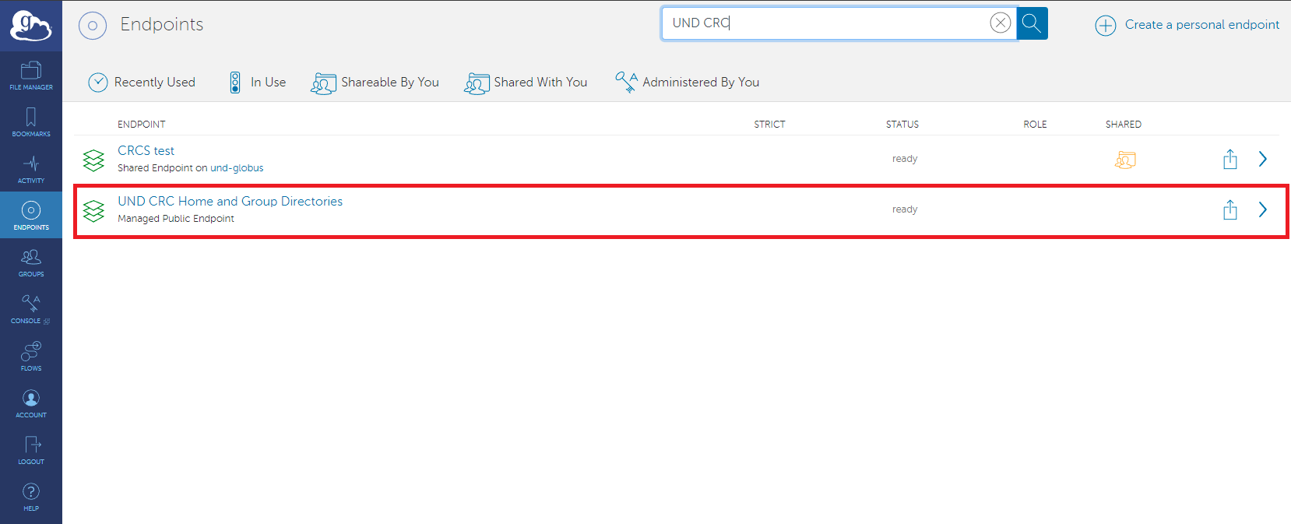Click Create a personal endpoint link
1291x524 pixels.
(1187, 25)
